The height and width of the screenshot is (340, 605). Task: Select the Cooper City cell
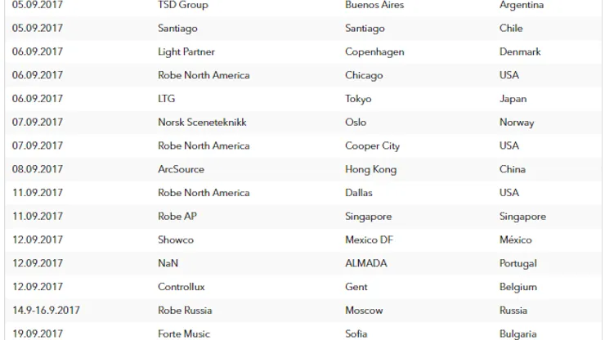pos(372,145)
